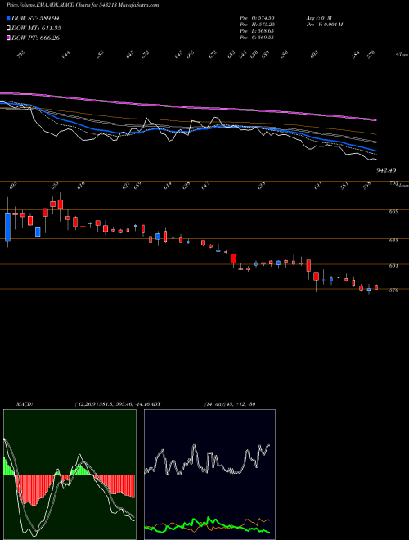Viewport: 409px width, 540px height.
Task: Click the 633 price axis label
Action: [393, 240]
